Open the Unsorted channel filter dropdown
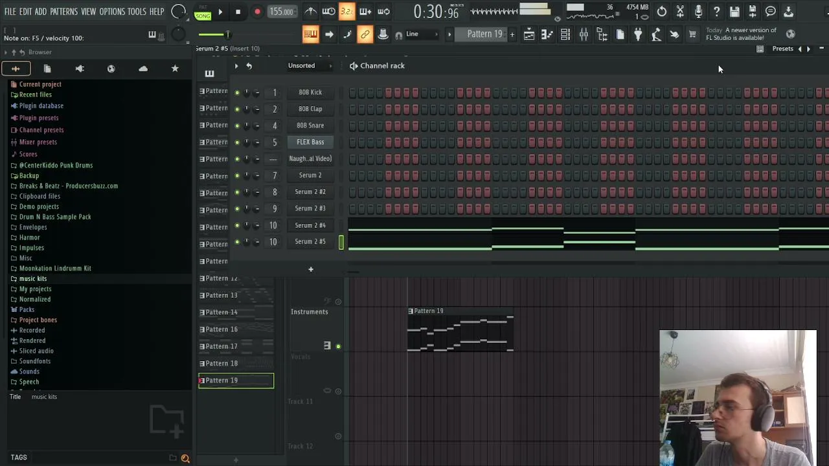The image size is (829, 466). point(310,66)
